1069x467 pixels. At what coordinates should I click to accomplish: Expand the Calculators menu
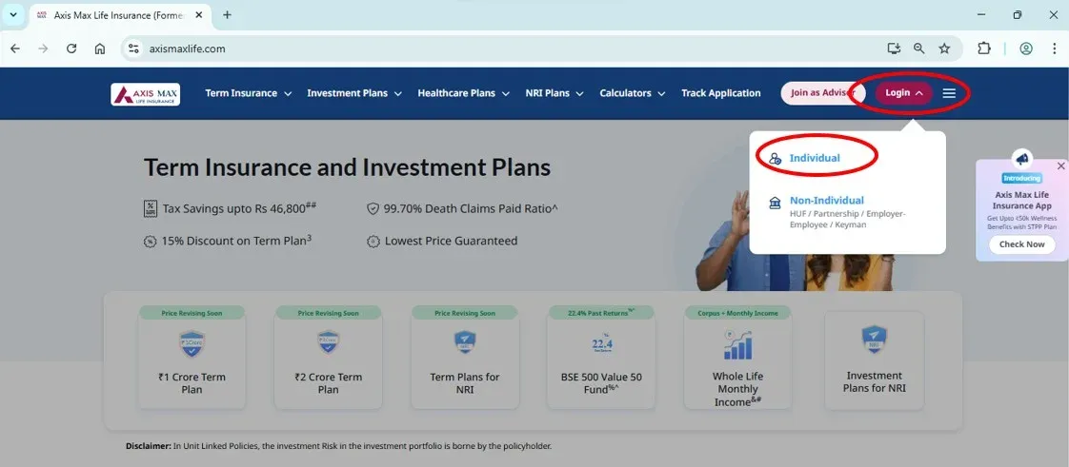(632, 93)
